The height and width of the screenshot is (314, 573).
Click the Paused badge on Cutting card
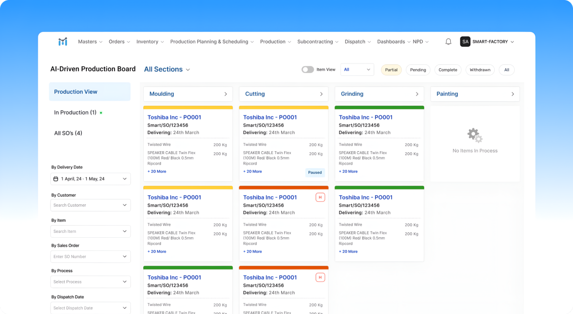[315, 172]
